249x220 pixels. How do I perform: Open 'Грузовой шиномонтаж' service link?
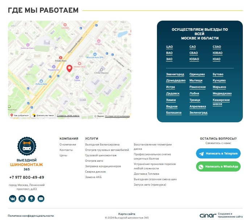click(x=101, y=155)
